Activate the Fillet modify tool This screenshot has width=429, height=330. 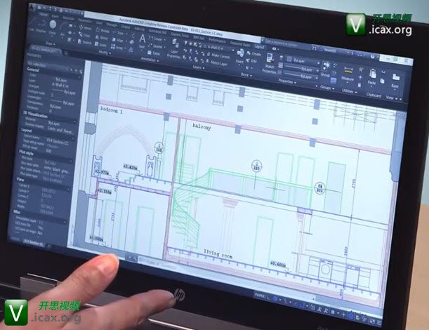click(117, 40)
